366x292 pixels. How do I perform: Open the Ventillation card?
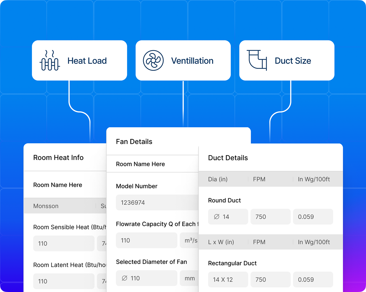pos(183,60)
